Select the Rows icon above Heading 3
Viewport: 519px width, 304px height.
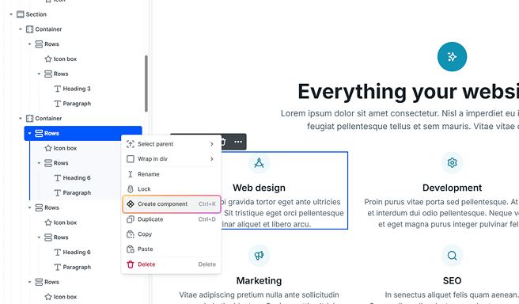coord(48,74)
